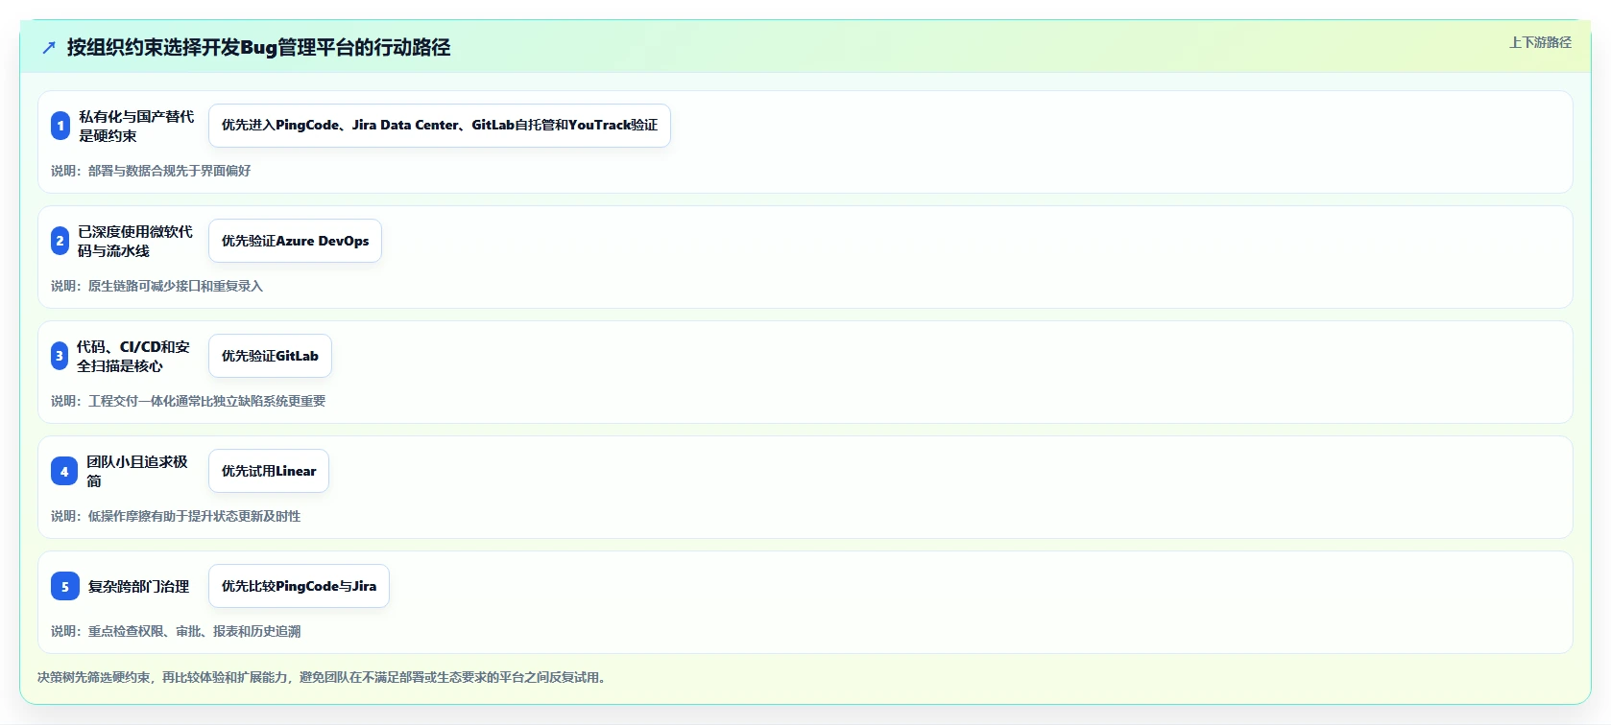Open the 优先试用Linear action box

[269, 471]
